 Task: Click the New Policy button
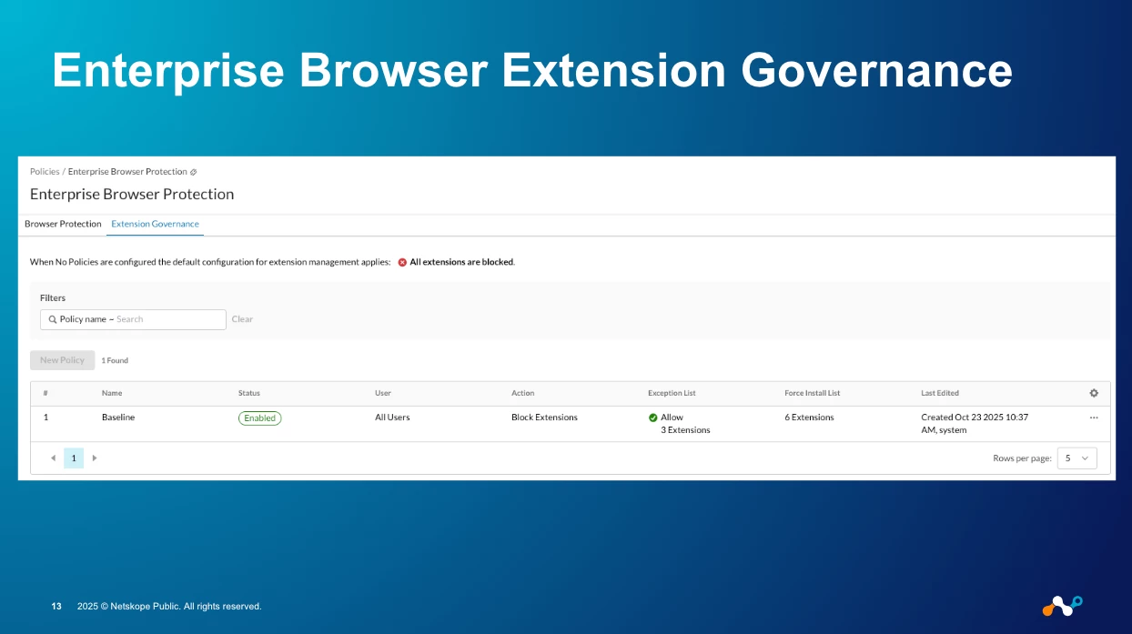click(62, 360)
